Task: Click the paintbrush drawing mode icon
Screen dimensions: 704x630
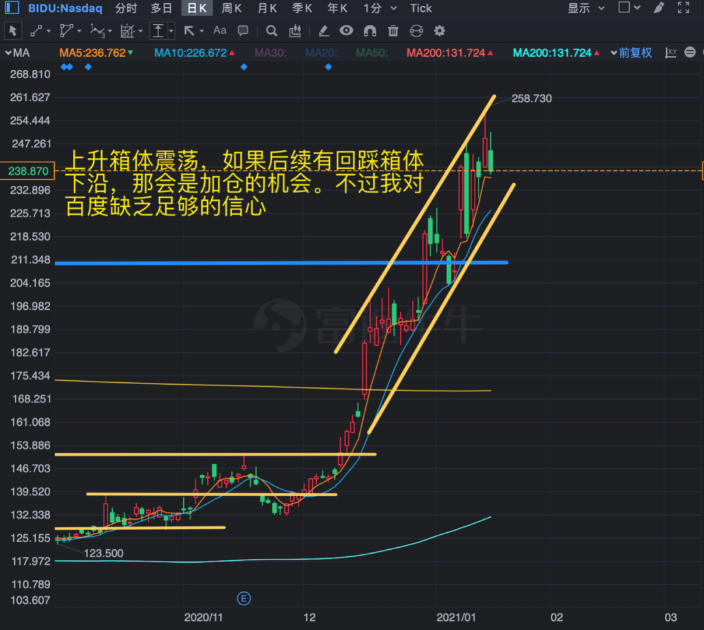Action: coord(658,8)
